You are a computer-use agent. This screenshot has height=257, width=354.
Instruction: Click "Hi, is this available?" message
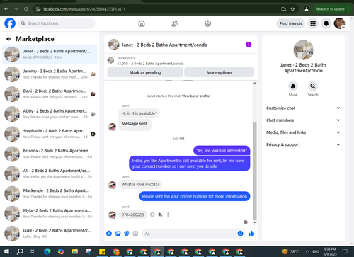tap(139, 113)
